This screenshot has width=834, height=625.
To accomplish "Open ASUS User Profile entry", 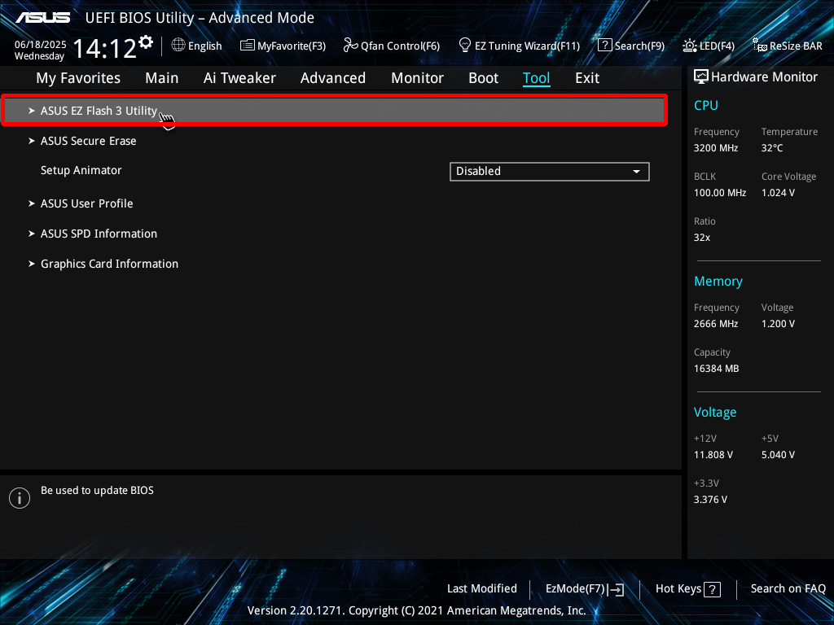I will point(86,203).
